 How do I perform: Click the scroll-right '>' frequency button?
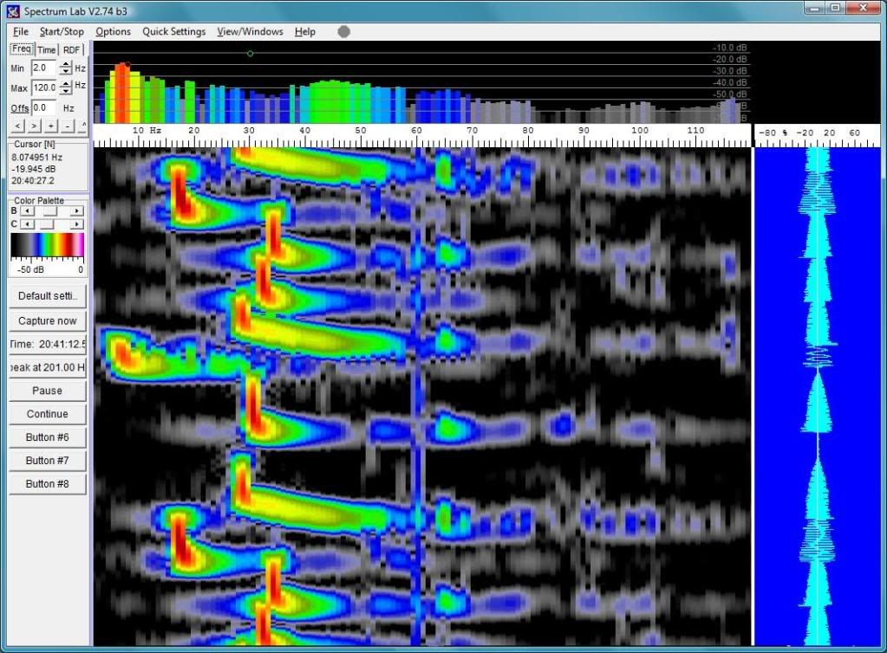pos(34,126)
